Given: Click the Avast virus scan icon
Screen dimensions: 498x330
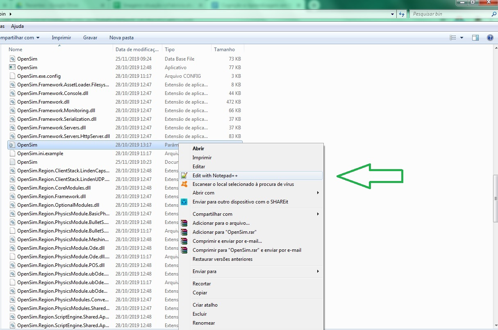Looking at the screenshot, I should [184, 184].
